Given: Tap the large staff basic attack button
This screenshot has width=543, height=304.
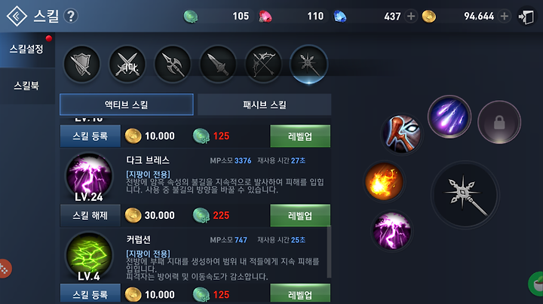Looking at the screenshot, I should pyautogui.click(x=465, y=195).
